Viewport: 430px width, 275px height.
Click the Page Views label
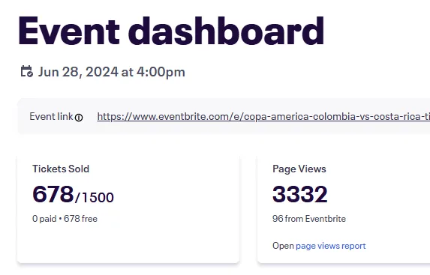pyautogui.click(x=299, y=169)
